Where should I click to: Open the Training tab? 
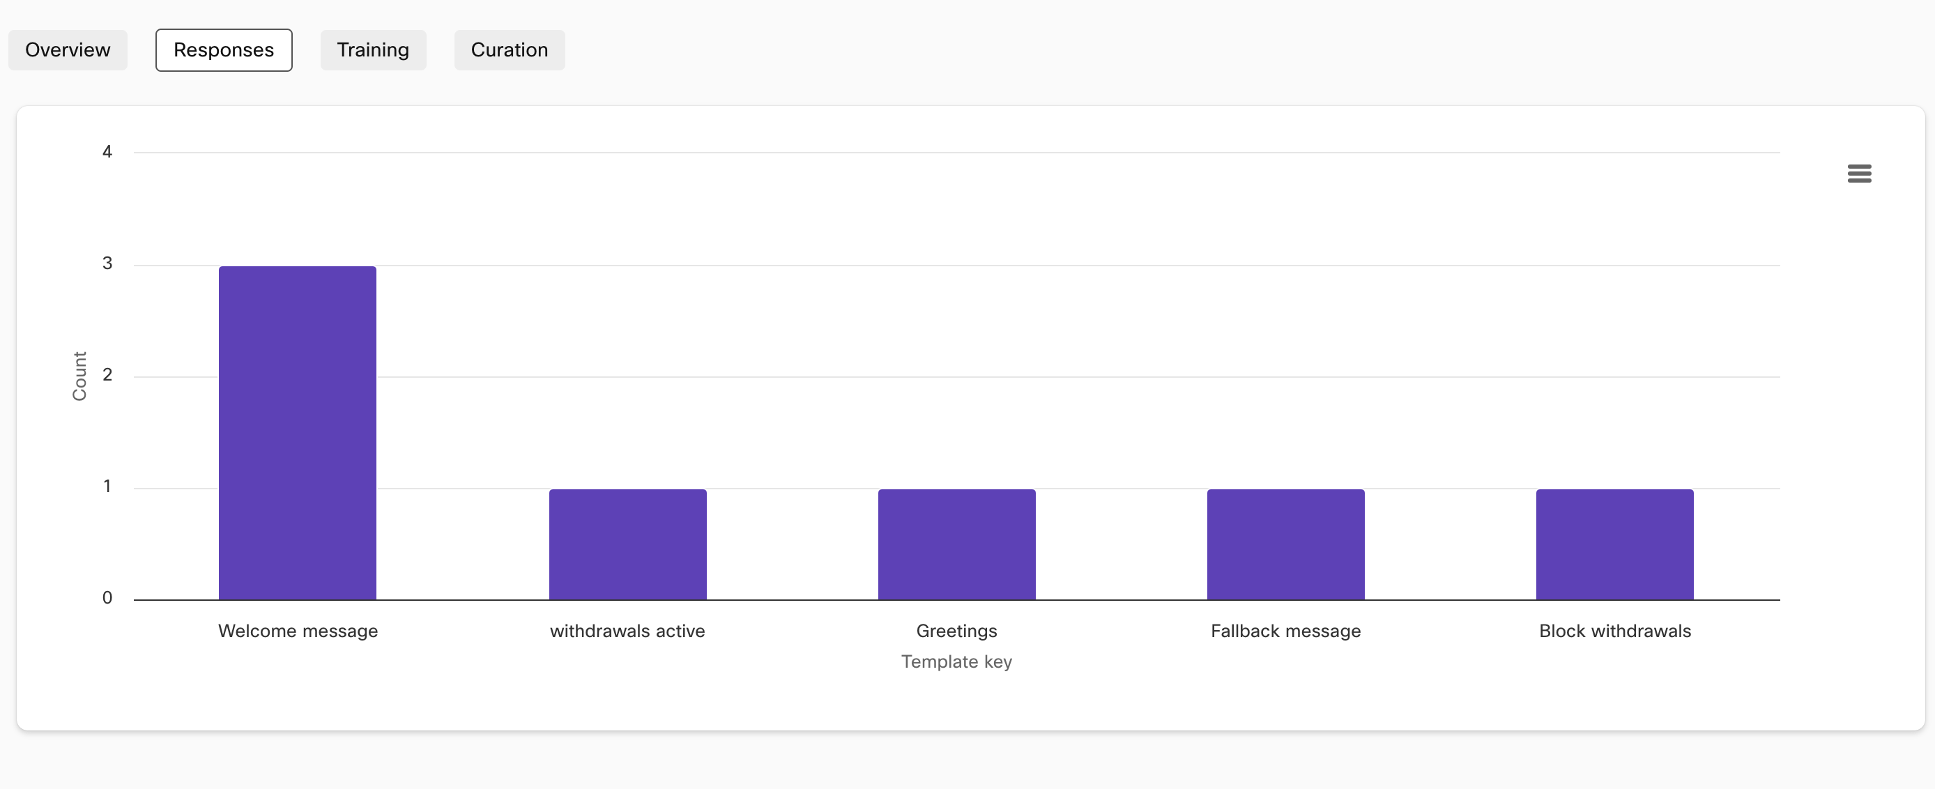point(374,50)
